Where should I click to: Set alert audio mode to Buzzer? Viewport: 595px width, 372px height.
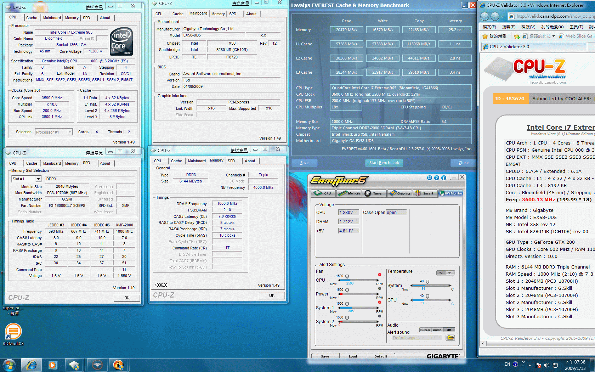pos(425,330)
